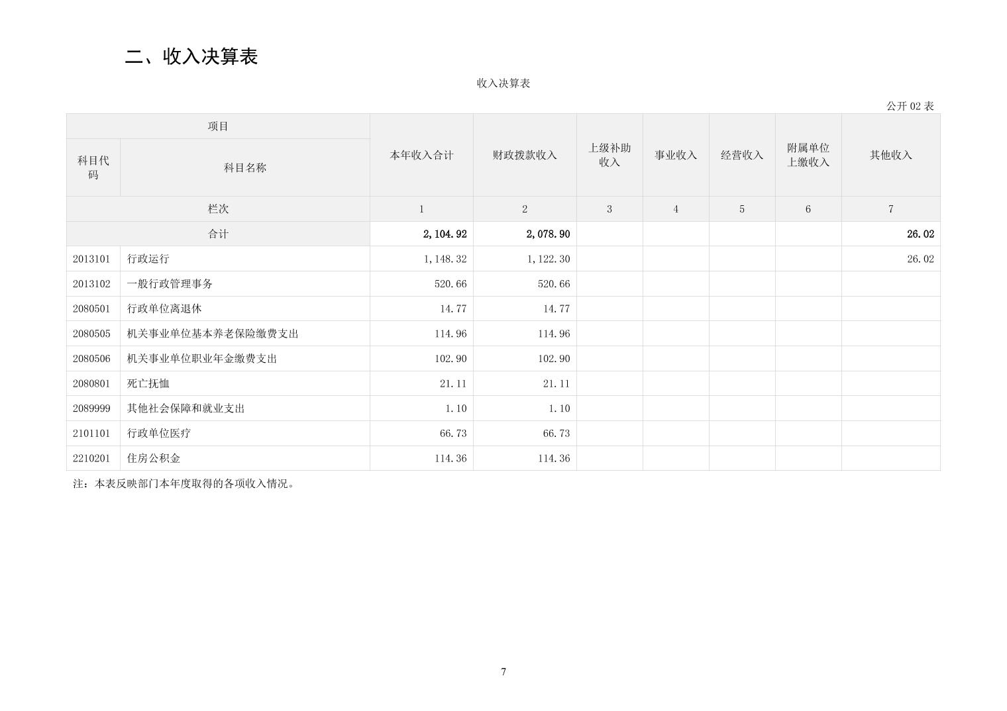Click the 上级补助收入 column header

(609, 155)
